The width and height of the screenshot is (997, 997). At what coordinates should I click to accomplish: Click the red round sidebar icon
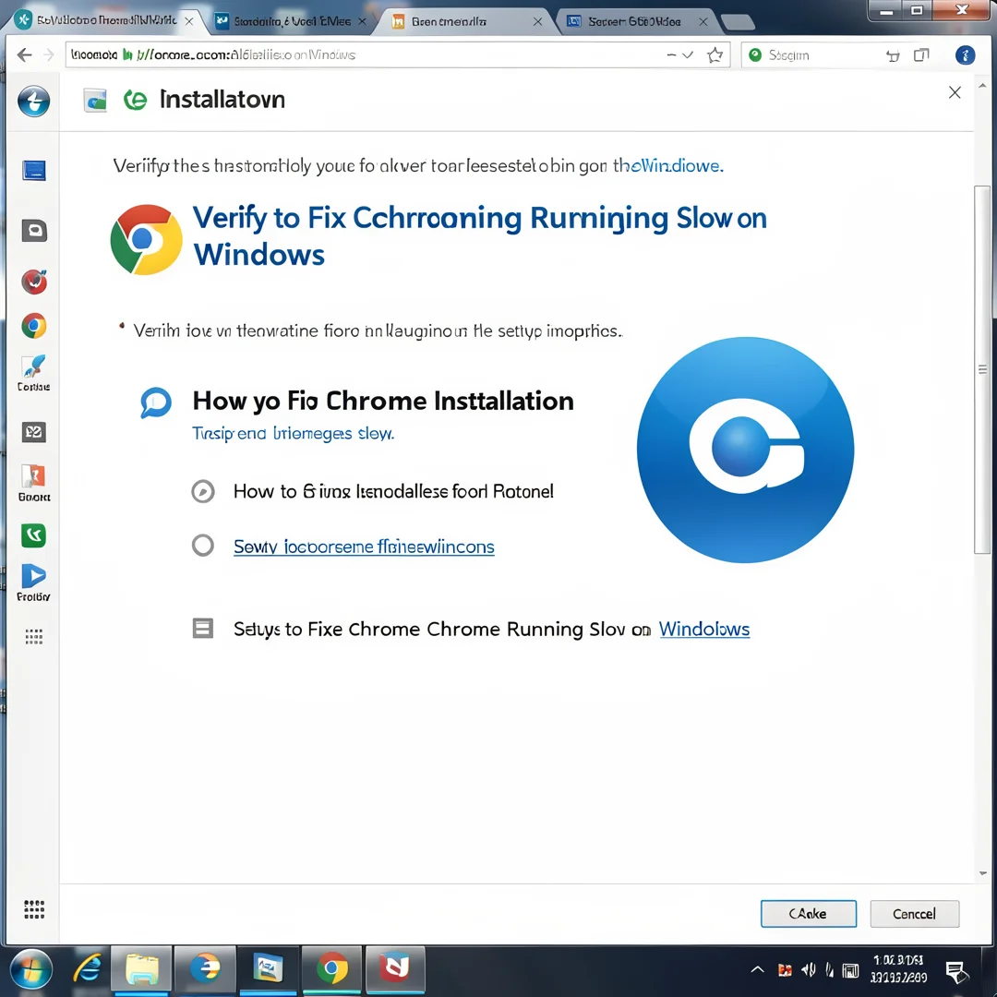click(34, 281)
